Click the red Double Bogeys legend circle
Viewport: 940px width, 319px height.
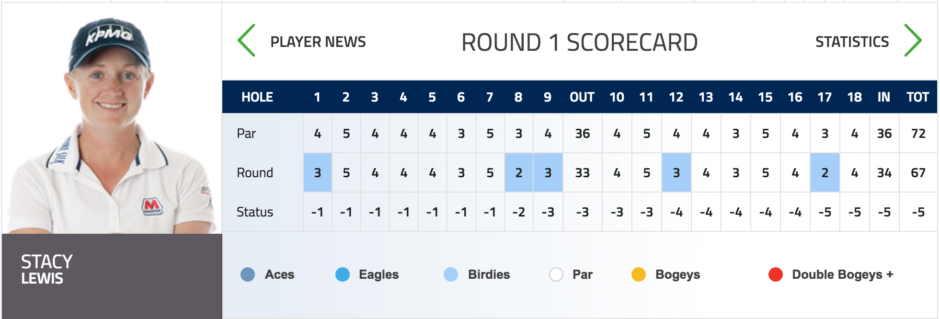click(x=776, y=274)
